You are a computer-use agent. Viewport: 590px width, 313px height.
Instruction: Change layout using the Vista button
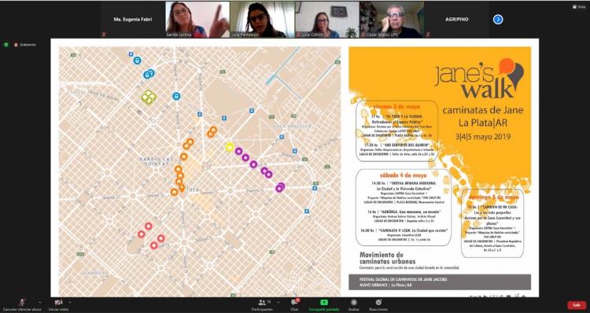click(x=579, y=7)
